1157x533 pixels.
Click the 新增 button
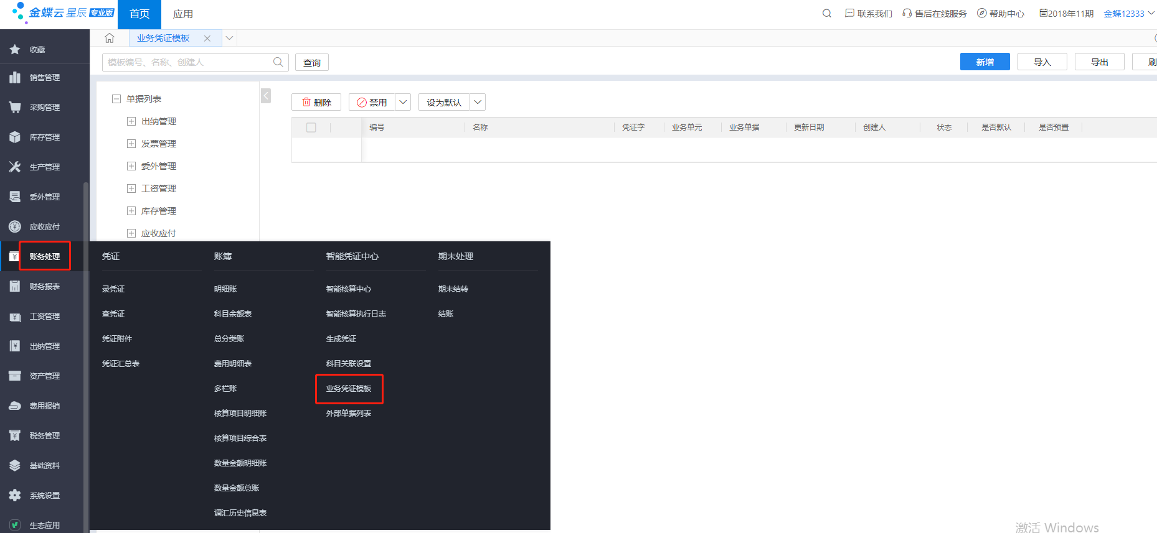tap(985, 62)
